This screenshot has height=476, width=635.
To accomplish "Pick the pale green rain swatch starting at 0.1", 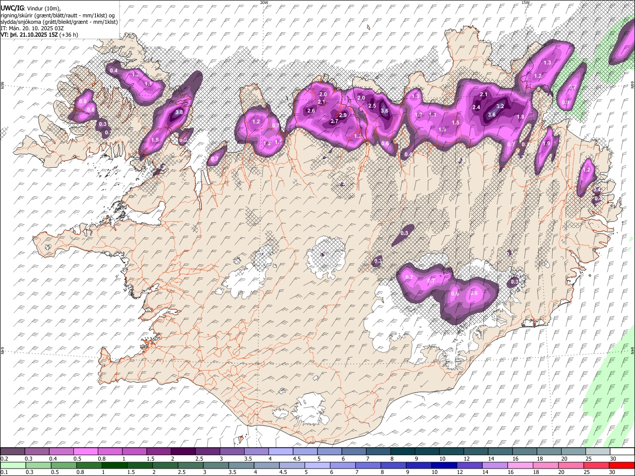I will (x=13, y=465).
